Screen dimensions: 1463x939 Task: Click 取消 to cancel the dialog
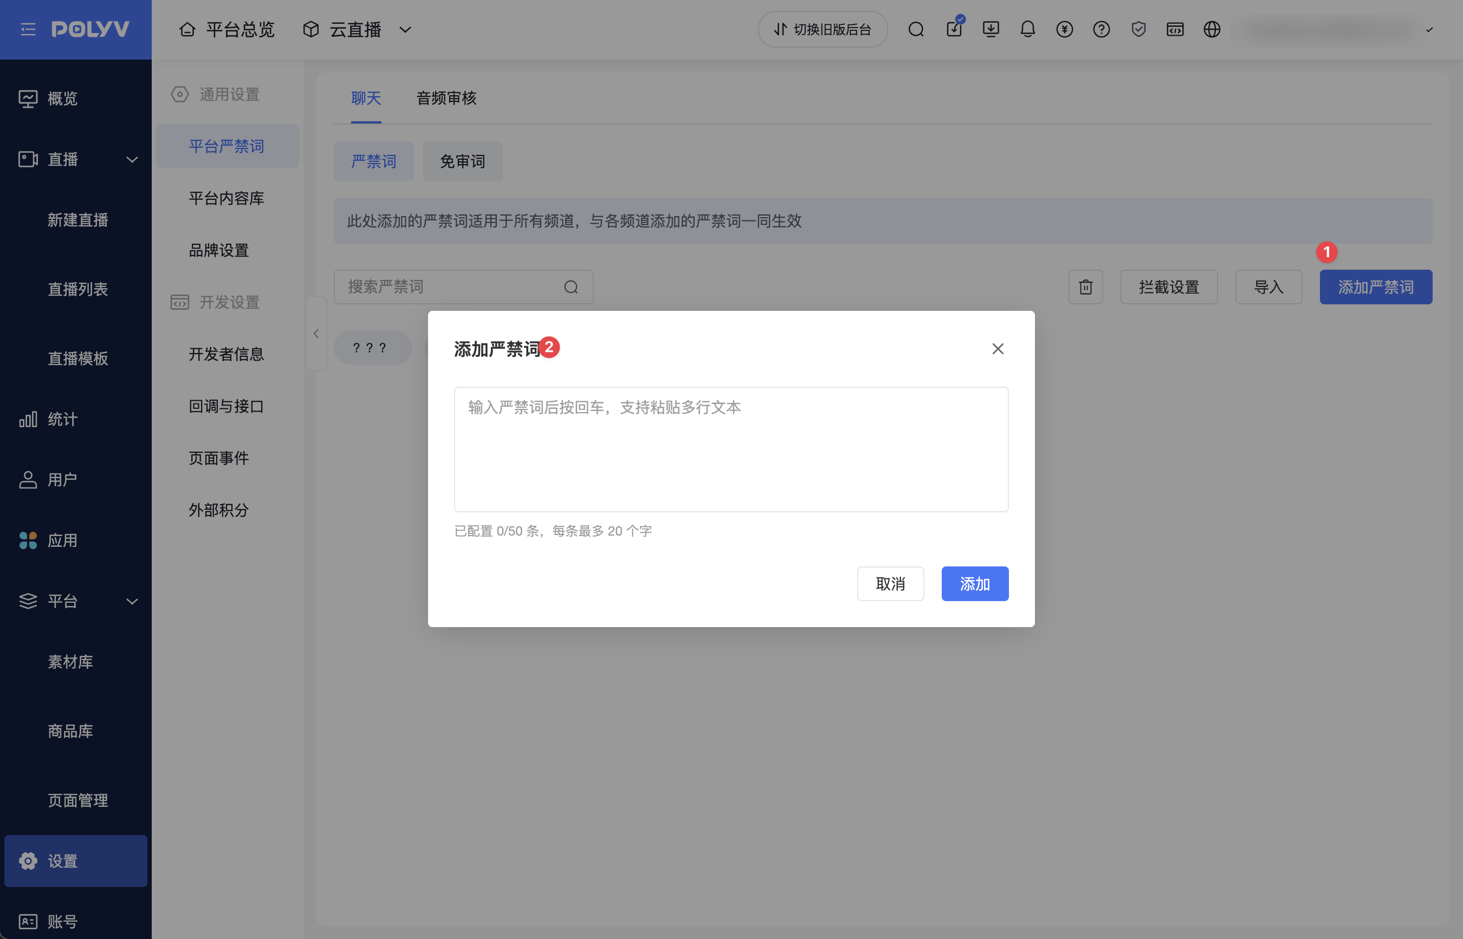pos(890,584)
